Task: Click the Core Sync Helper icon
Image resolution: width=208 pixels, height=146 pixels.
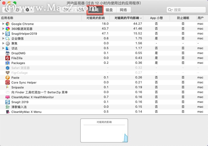Action: point(8,82)
